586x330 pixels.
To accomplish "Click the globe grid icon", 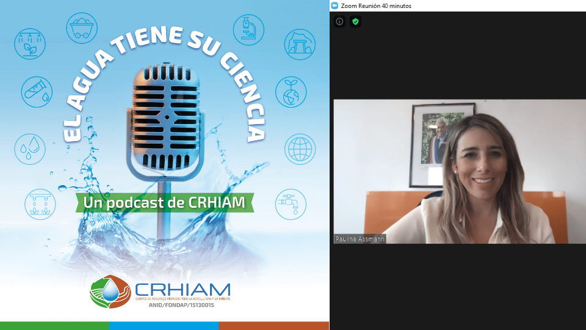I will tap(300, 149).
